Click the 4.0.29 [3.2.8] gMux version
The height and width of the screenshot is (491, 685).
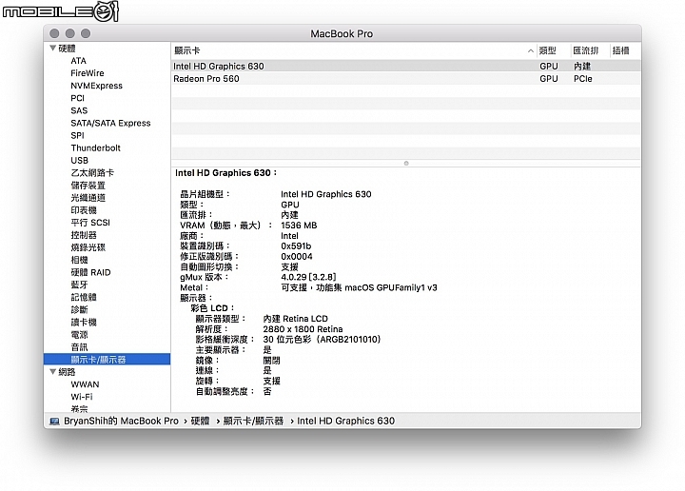(x=308, y=277)
